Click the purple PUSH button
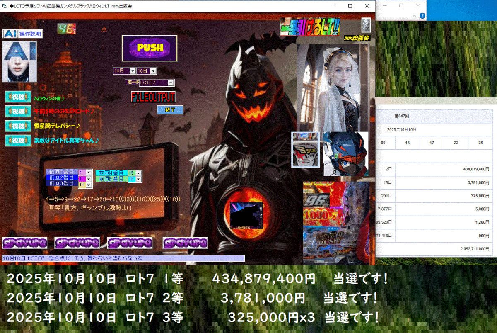497x333 pixels. click(x=150, y=48)
